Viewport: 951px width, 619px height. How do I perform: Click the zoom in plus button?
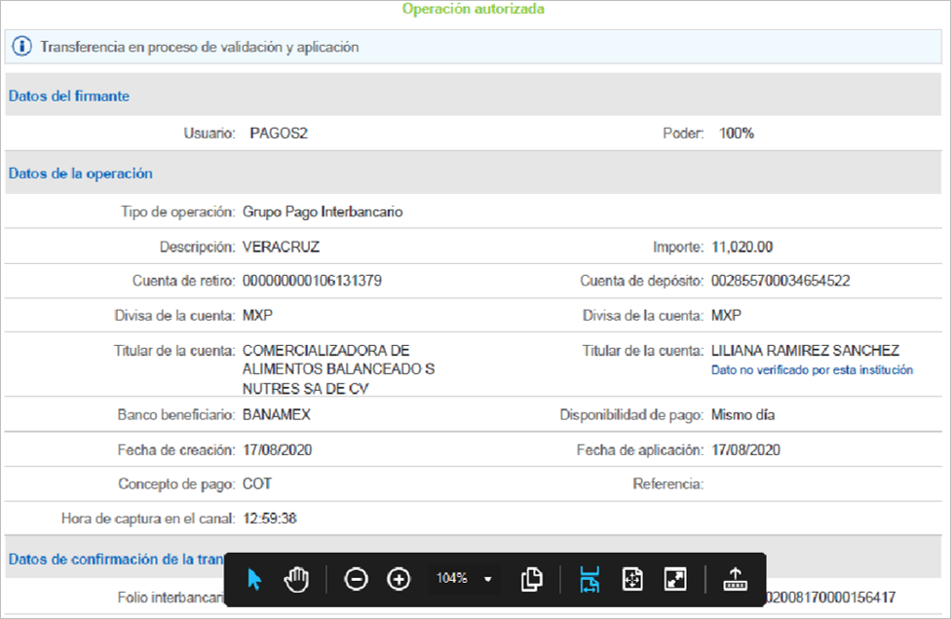pyautogui.click(x=399, y=579)
